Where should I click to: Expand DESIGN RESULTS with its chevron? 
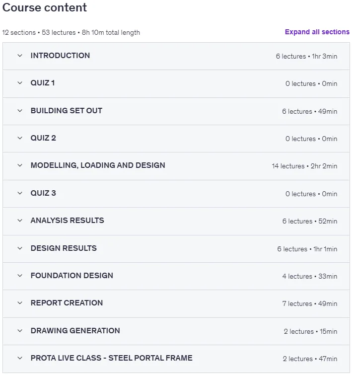(20, 248)
